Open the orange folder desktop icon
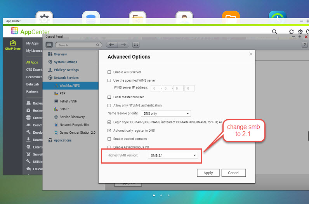Screen dimensions: 309x204 point(231,15)
